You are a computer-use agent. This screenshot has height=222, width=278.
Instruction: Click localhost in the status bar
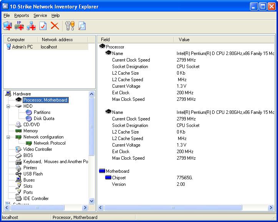pyautogui.click(x=10, y=217)
